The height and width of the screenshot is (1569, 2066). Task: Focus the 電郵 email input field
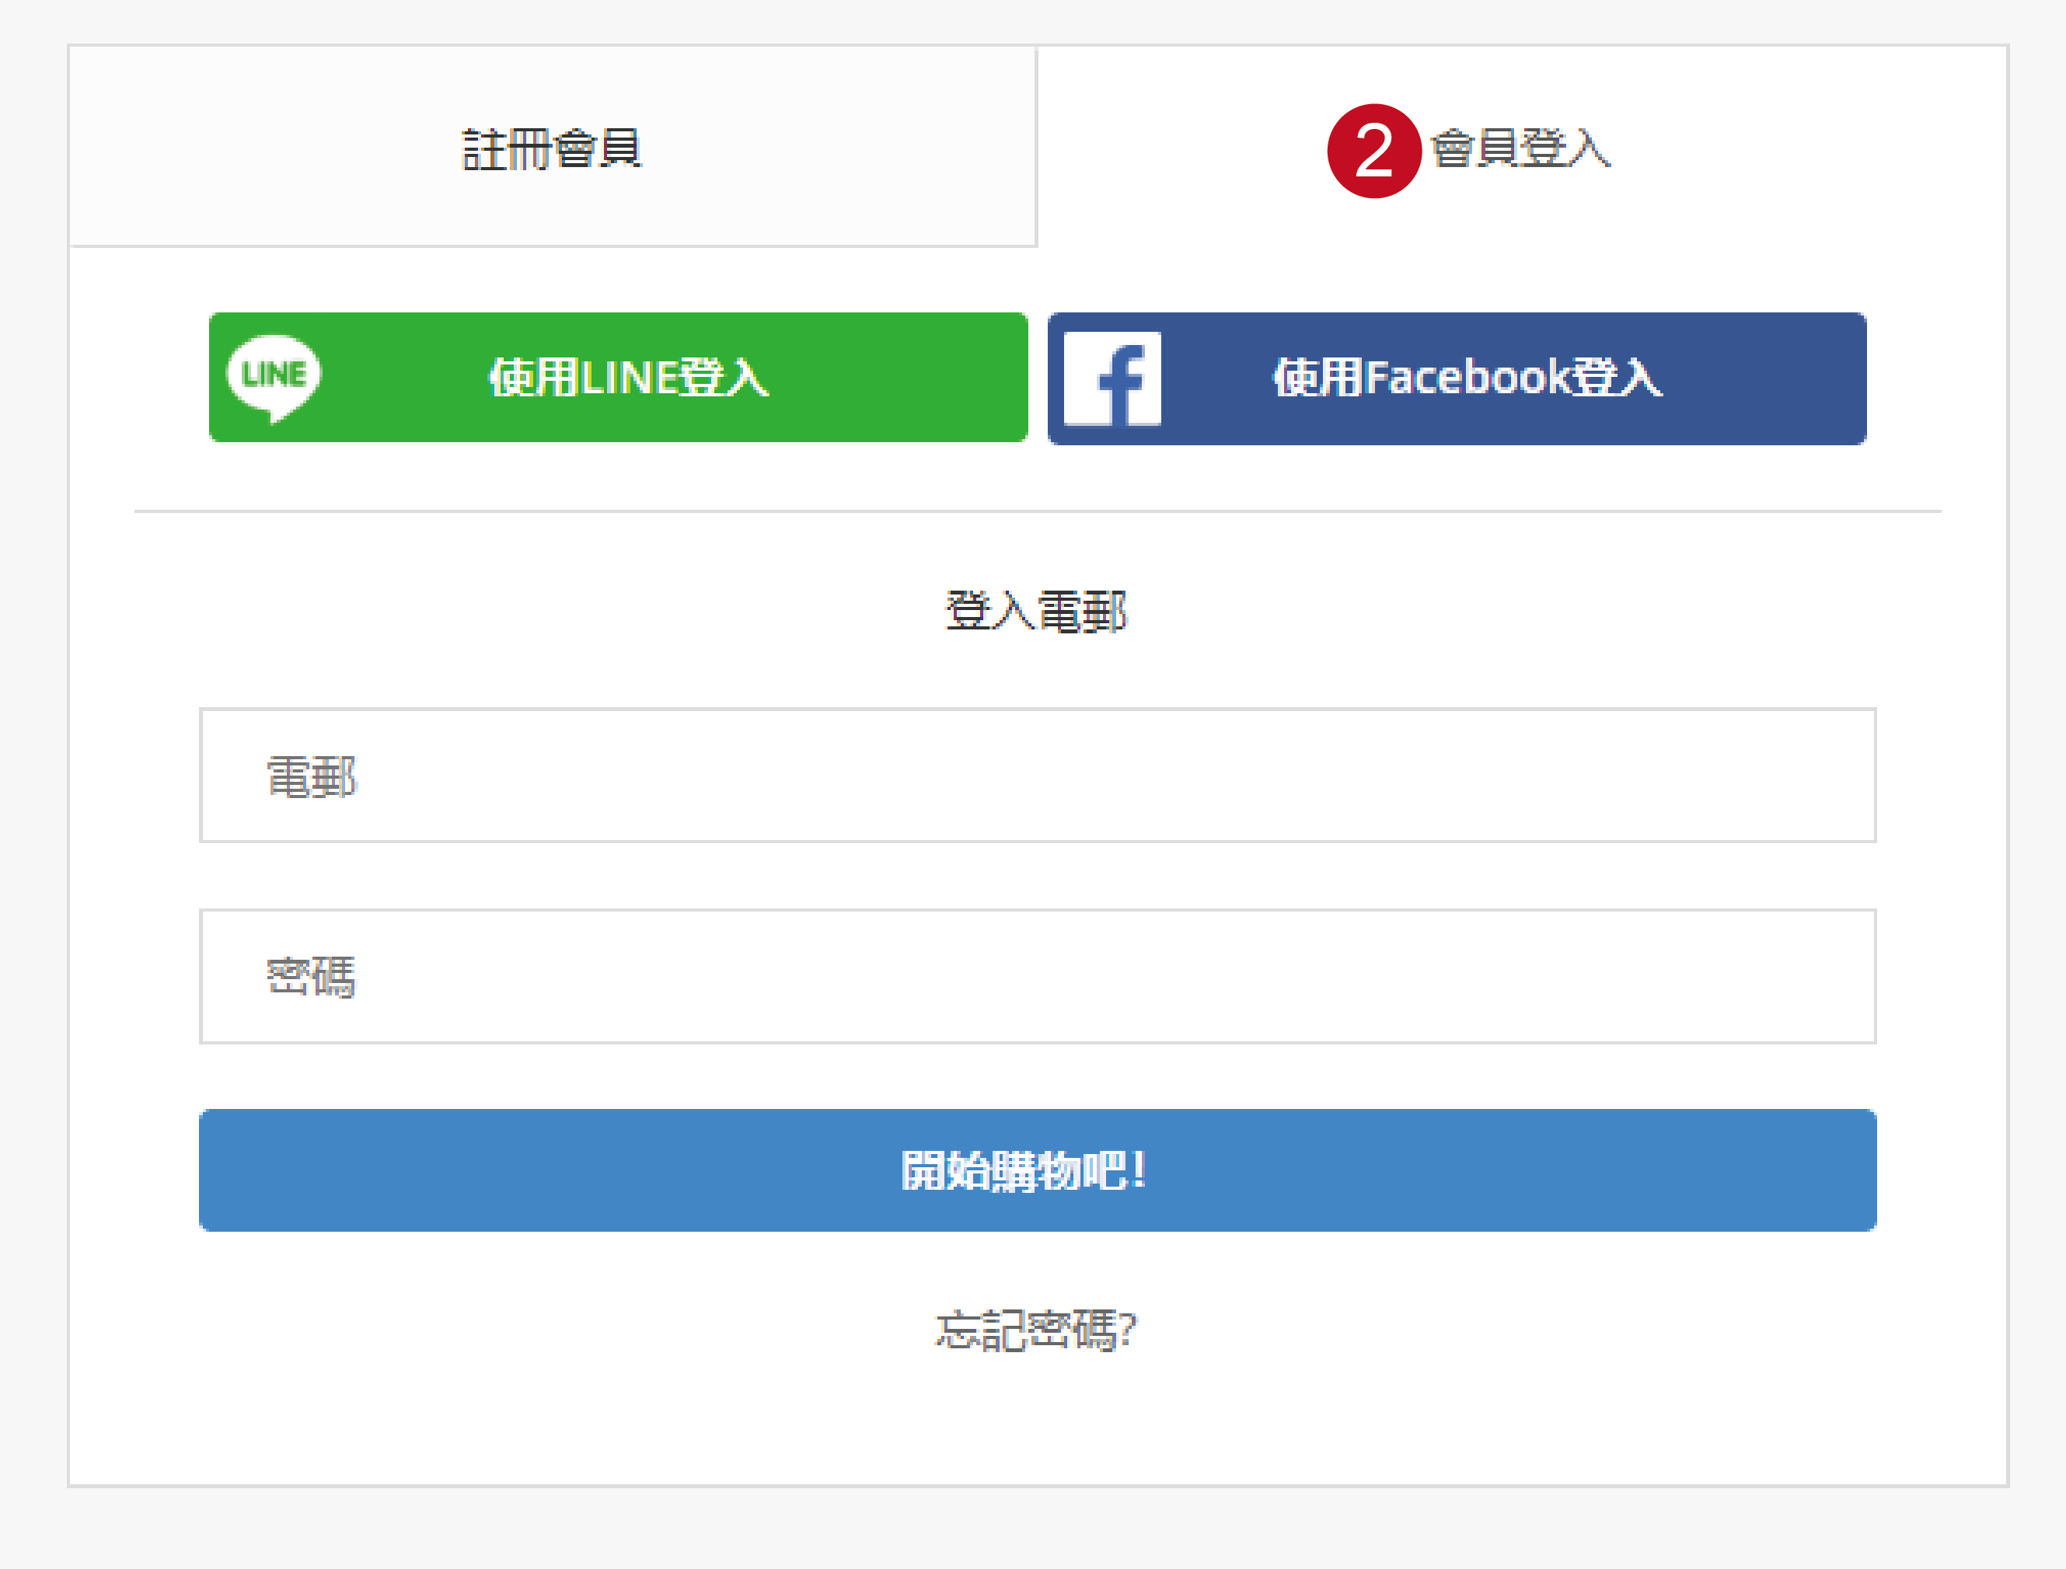tap(1037, 775)
